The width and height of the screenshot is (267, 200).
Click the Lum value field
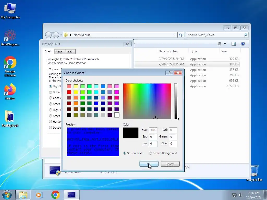click(x=153, y=144)
